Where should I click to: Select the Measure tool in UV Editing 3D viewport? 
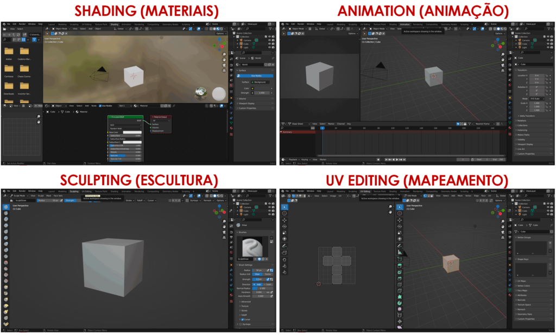[x=400, y=252]
